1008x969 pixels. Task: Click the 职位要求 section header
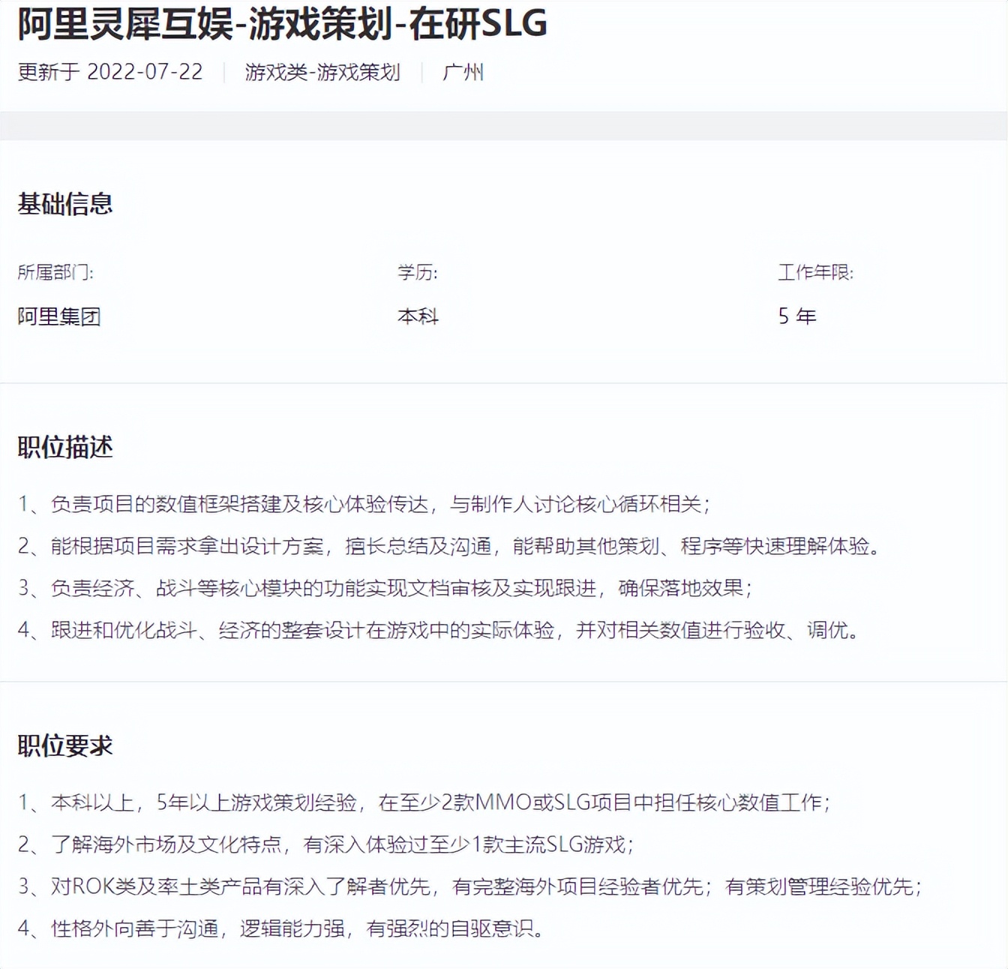[64, 745]
